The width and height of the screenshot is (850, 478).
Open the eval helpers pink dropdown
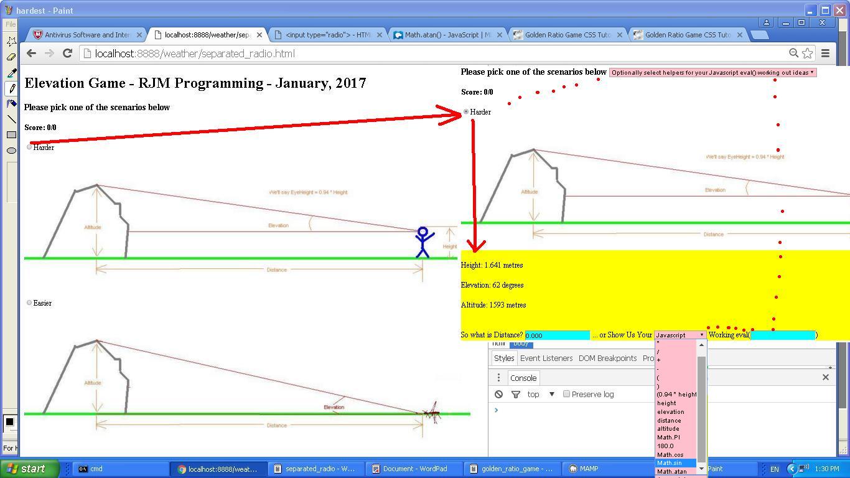(x=712, y=73)
